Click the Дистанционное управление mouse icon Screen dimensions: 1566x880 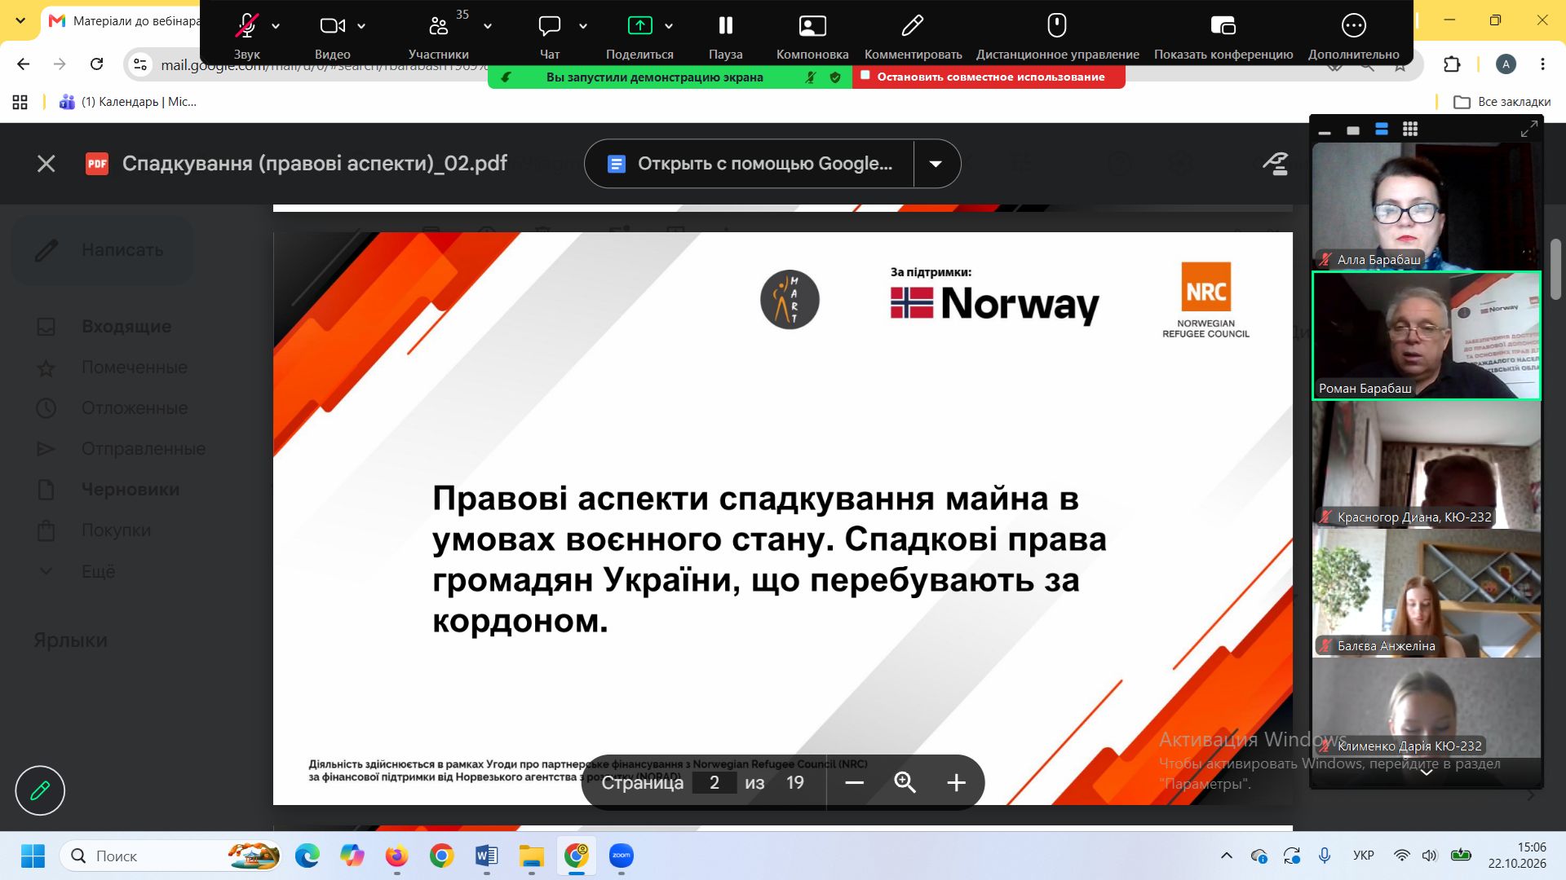coord(1057,25)
